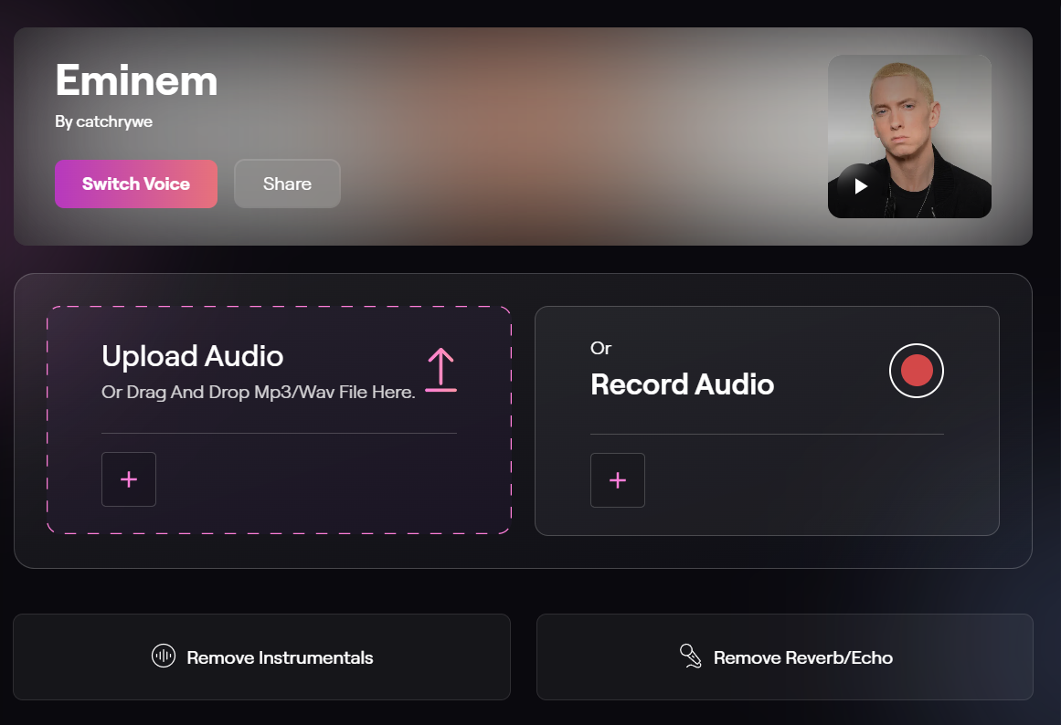Add file with Upload Audio plus button
Viewport: 1061px width, 725px height.
129,479
